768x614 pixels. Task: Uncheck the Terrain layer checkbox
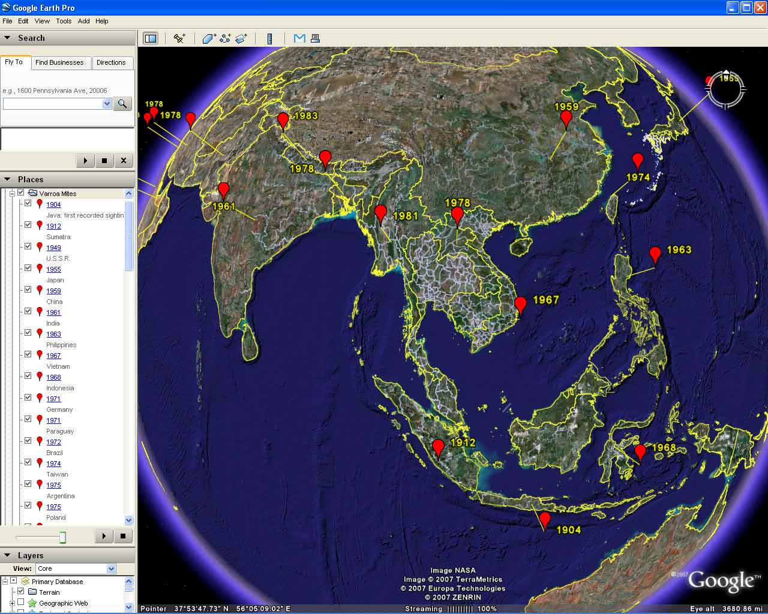point(21,592)
